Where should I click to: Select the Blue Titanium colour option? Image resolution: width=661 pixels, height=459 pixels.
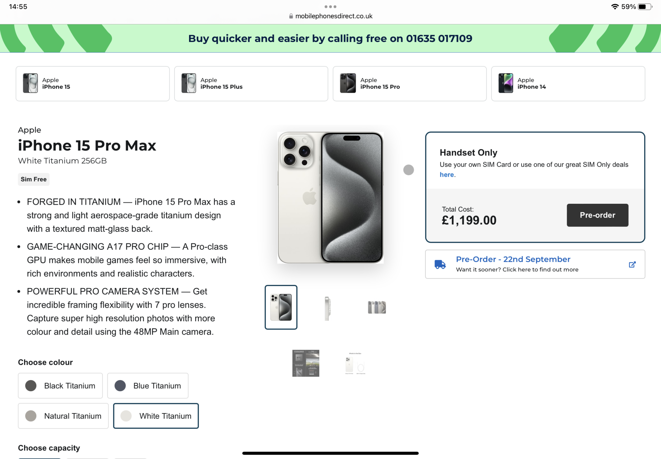pyautogui.click(x=148, y=386)
